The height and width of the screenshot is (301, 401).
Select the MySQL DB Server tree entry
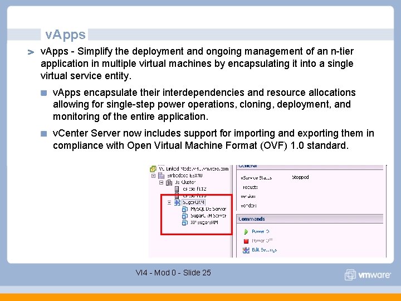point(208,209)
